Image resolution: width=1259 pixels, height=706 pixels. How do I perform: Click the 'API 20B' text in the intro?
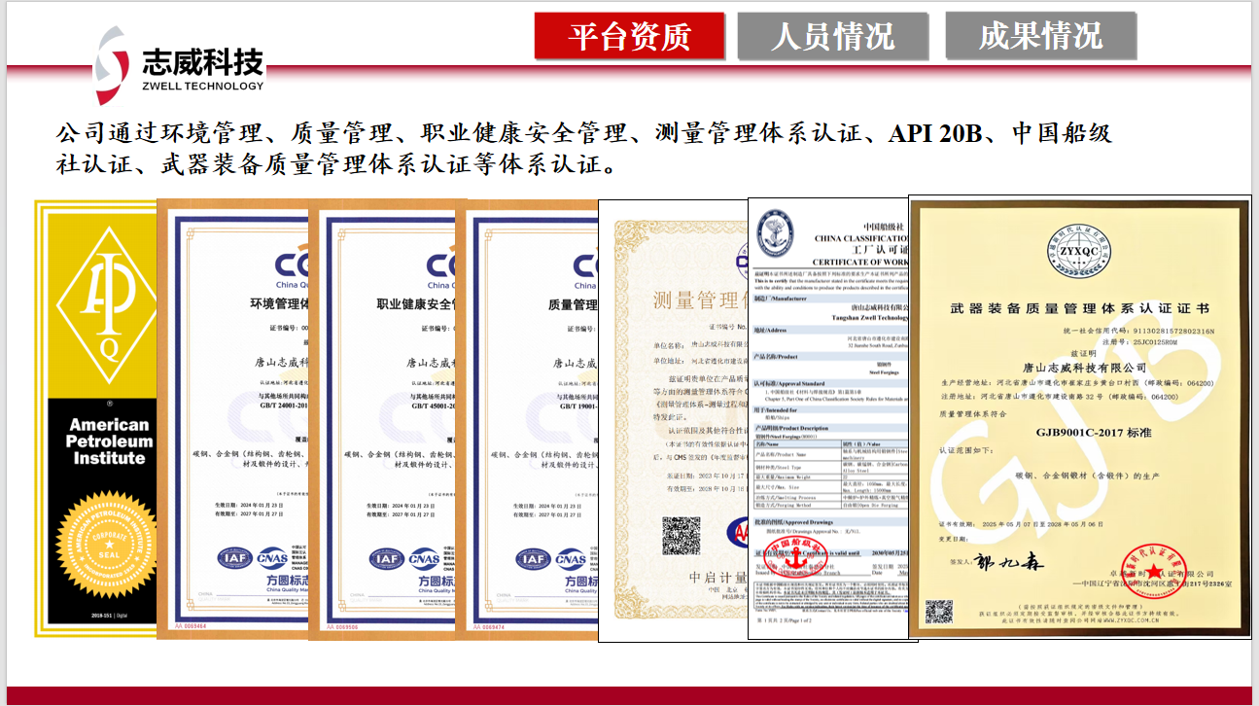click(x=937, y=133)
